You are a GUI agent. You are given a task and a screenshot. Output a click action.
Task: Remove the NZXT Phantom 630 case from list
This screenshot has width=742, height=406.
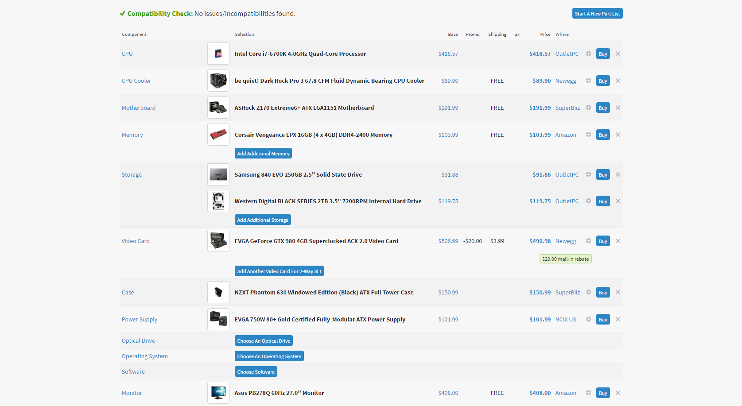pyautogui.click(x=618, y=292)
